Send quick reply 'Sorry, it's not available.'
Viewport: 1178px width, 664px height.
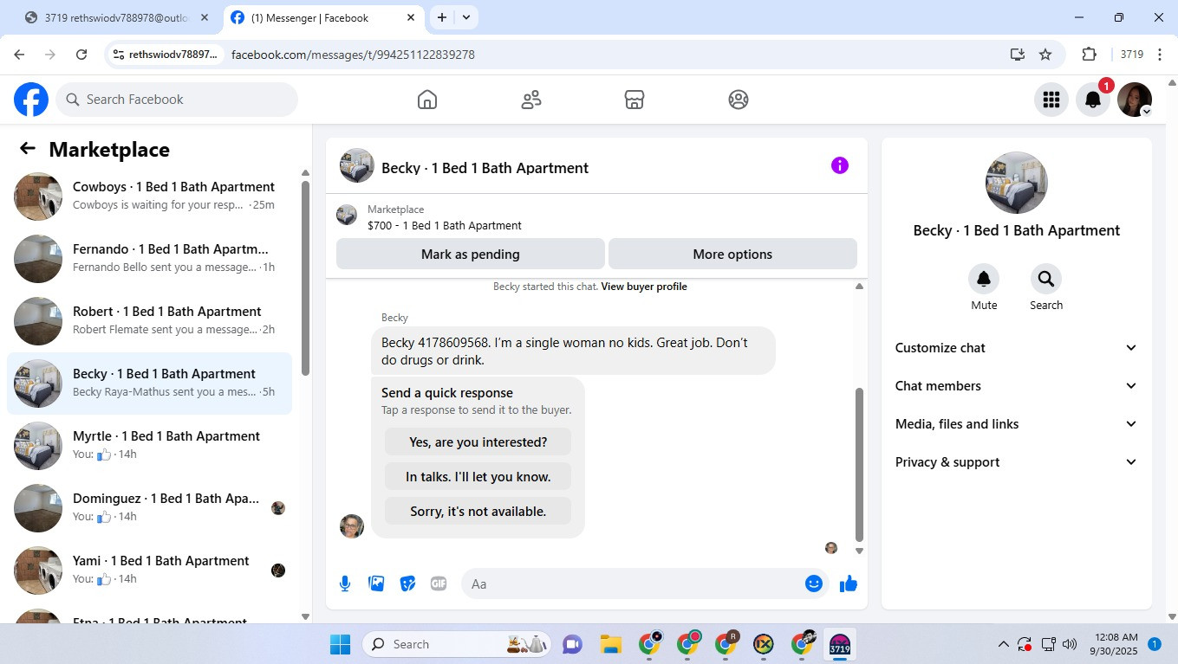coord(478,512)
